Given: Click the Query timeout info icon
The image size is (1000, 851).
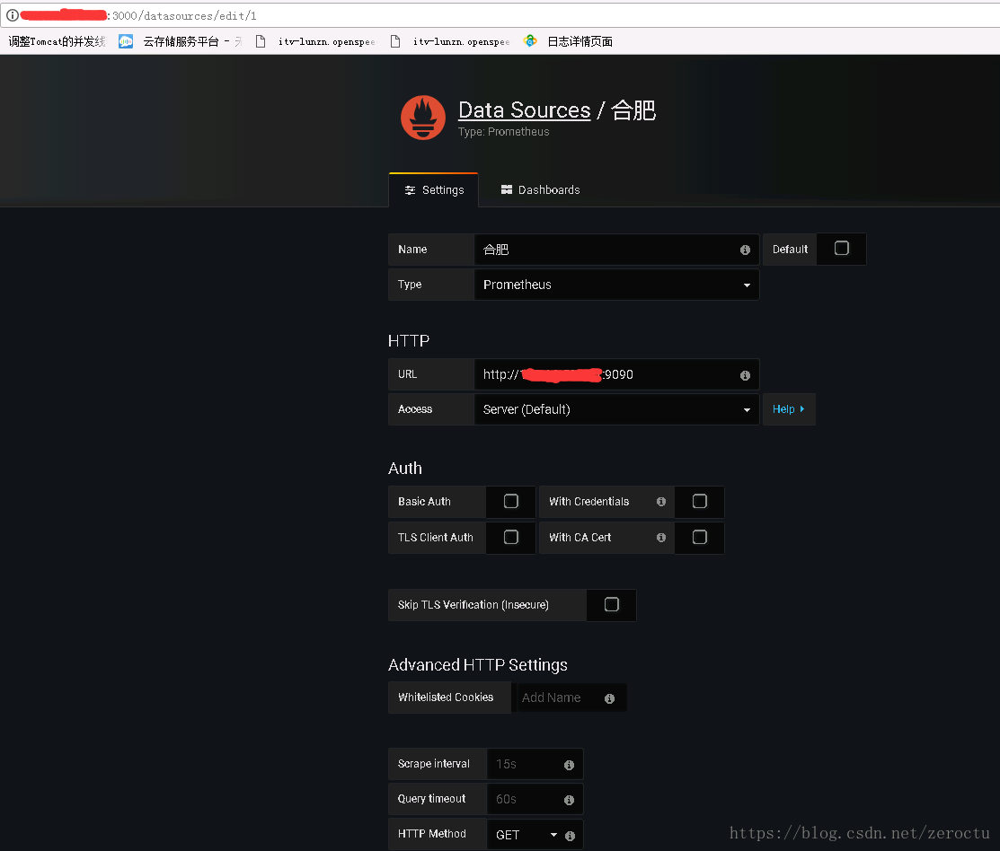Looking at the screenshot, I should [569, 800].
